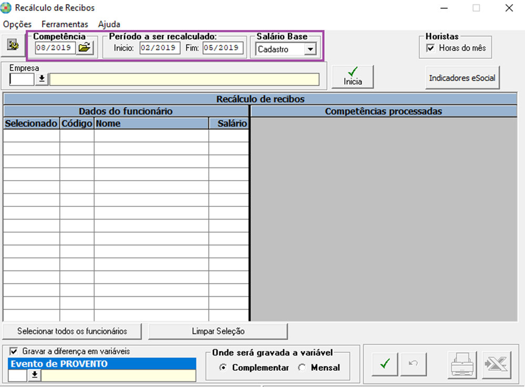Open the Salário Base dropdown
The height and width of the screenshot is (387, 525).
click(x=311, y=49)
